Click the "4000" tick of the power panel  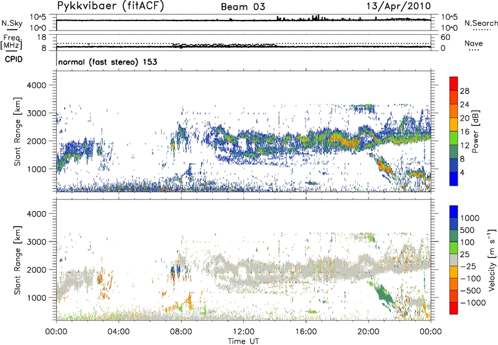coord(36,85)
